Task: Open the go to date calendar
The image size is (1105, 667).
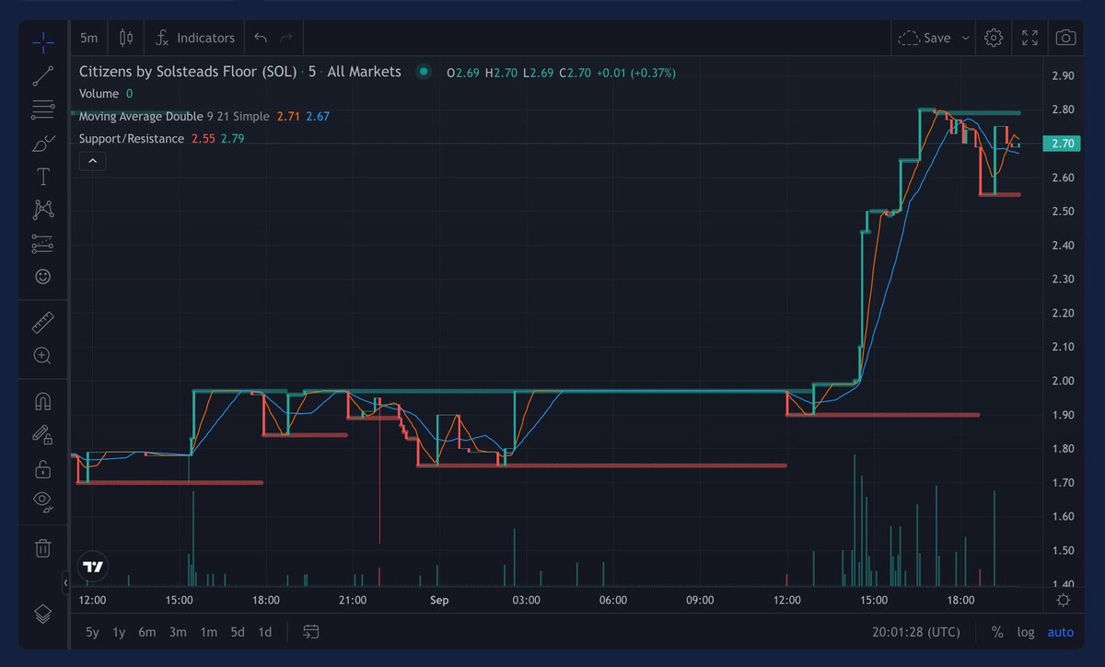Action: (x=311, y=632)
